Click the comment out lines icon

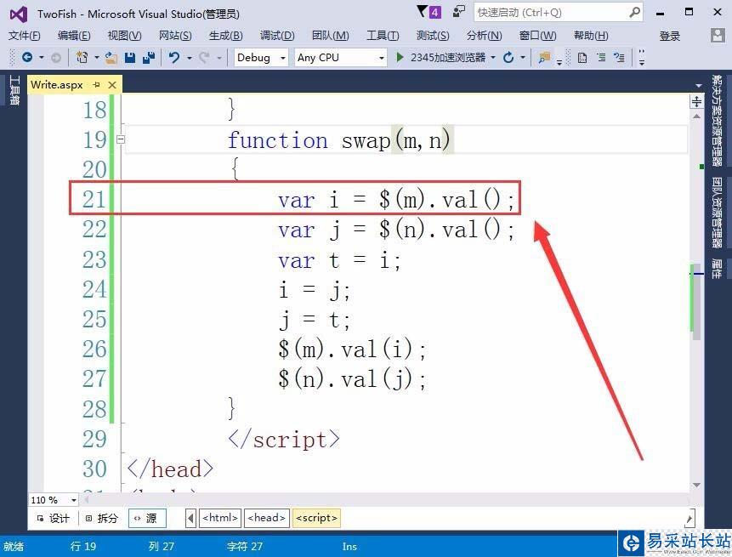point(601,57)
